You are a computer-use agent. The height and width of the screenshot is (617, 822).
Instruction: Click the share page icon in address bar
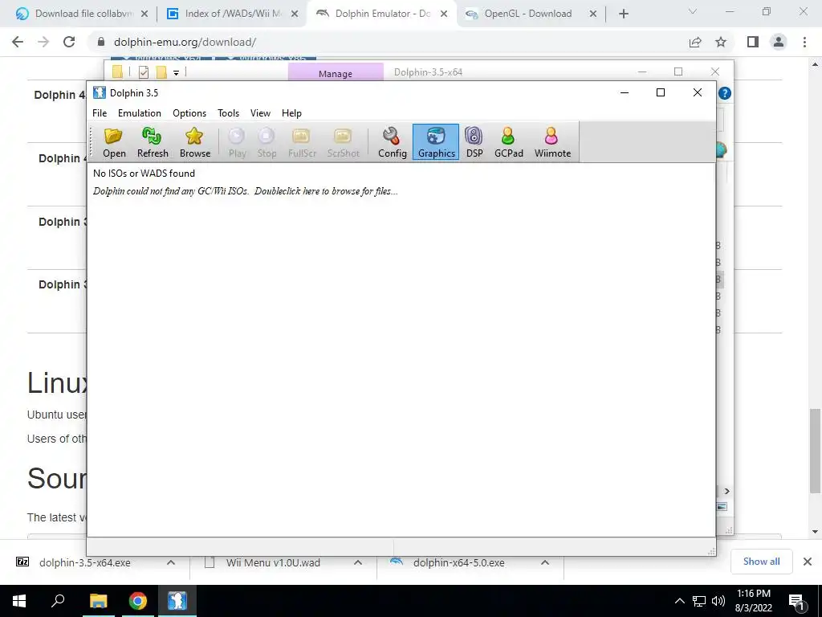point(695,42)
